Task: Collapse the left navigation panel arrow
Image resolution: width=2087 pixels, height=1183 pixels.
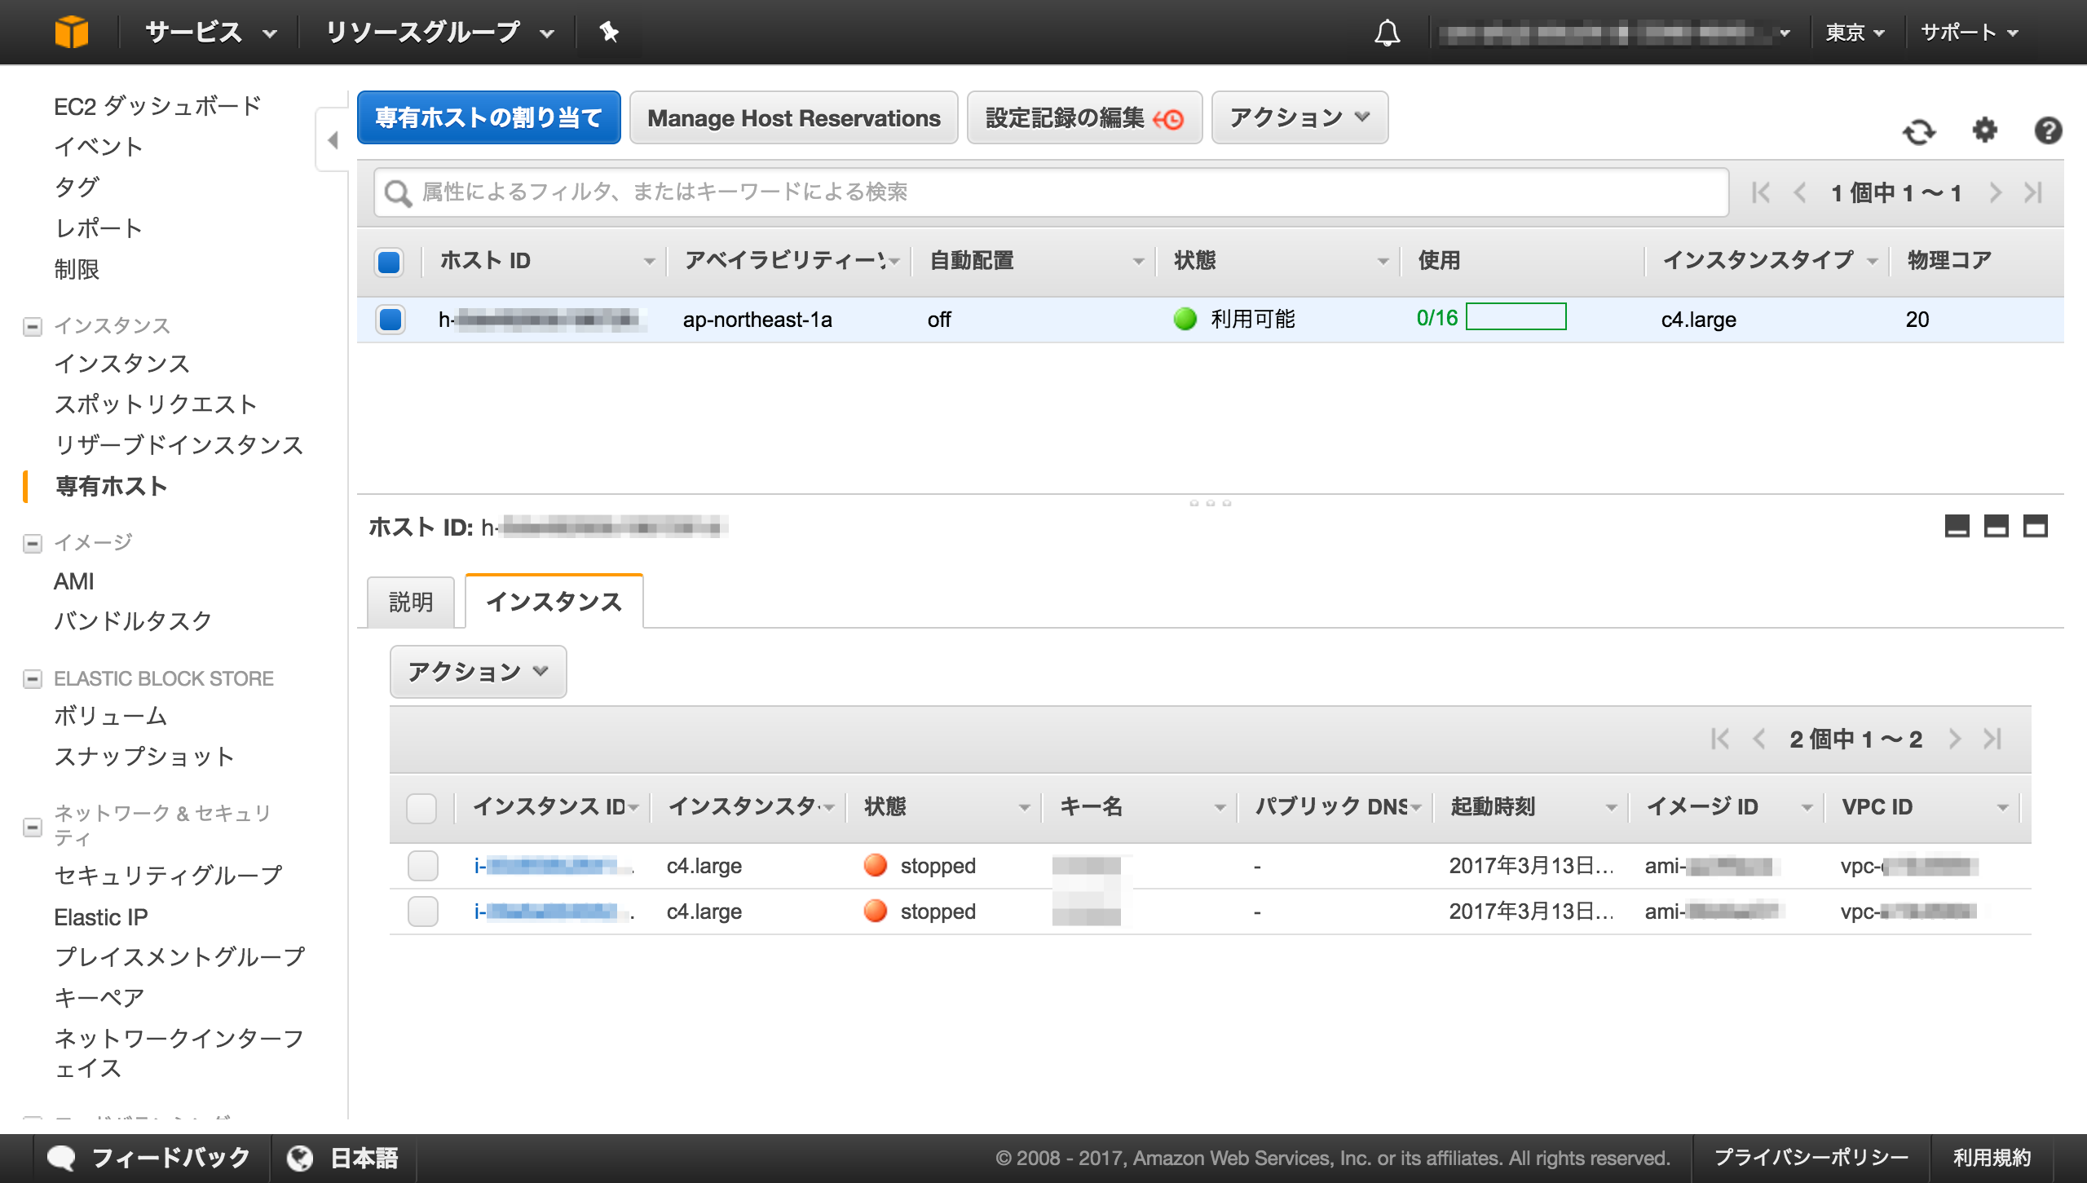Action: [x=333, y=140]
